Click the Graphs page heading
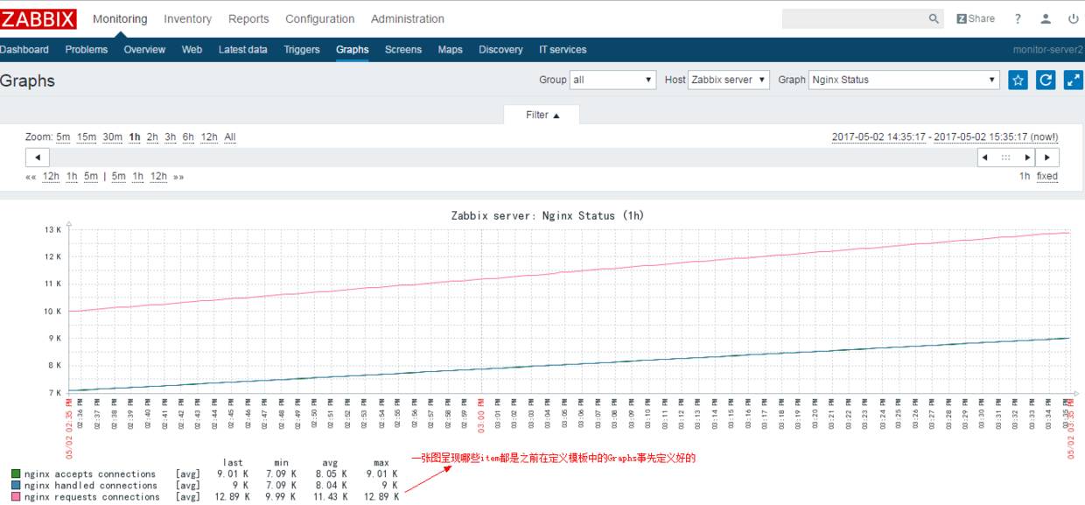1085x505 pixels. click(27, 81)
